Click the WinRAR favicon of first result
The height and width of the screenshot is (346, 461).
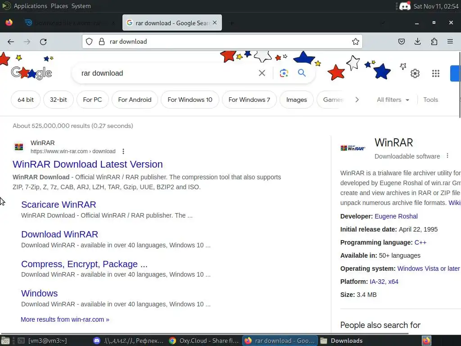pos(19,146)
